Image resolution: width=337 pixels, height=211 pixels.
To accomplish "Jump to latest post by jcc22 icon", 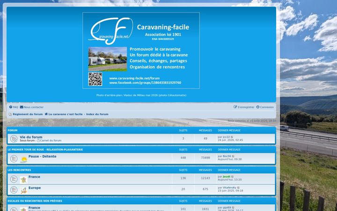I will point(232,137).
